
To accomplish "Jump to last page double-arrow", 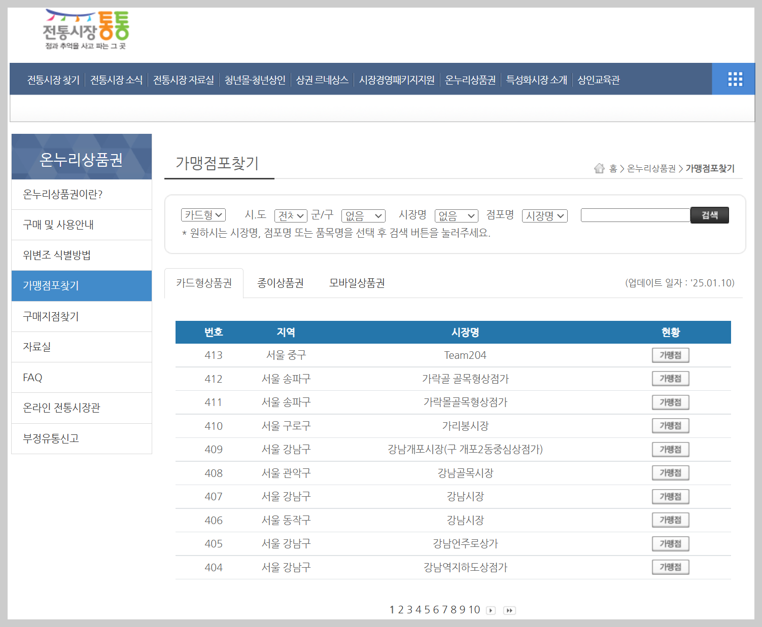I will pos(509,610).
